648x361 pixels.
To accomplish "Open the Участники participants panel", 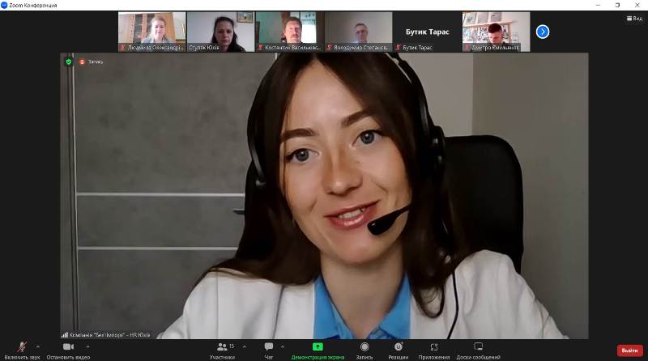I will pyautogui.click(x=222, y=350).
